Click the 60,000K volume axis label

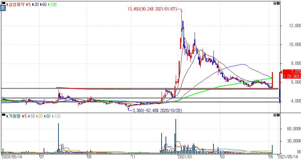pyautogui.click(x=294, y=129)
